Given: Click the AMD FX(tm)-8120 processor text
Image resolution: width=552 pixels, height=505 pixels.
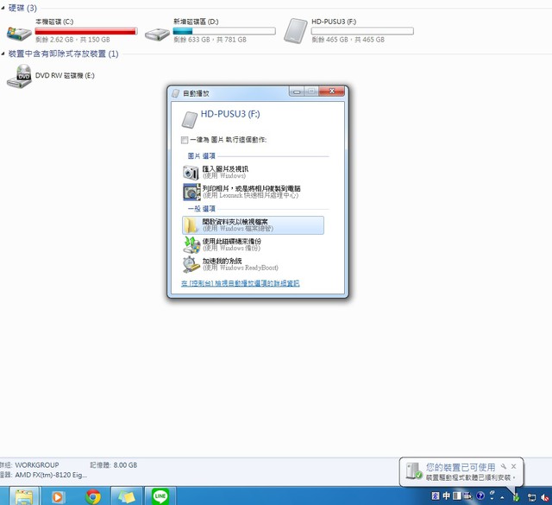Looking at the screenshot, I should pyautogui.click(x=51, y=475).
